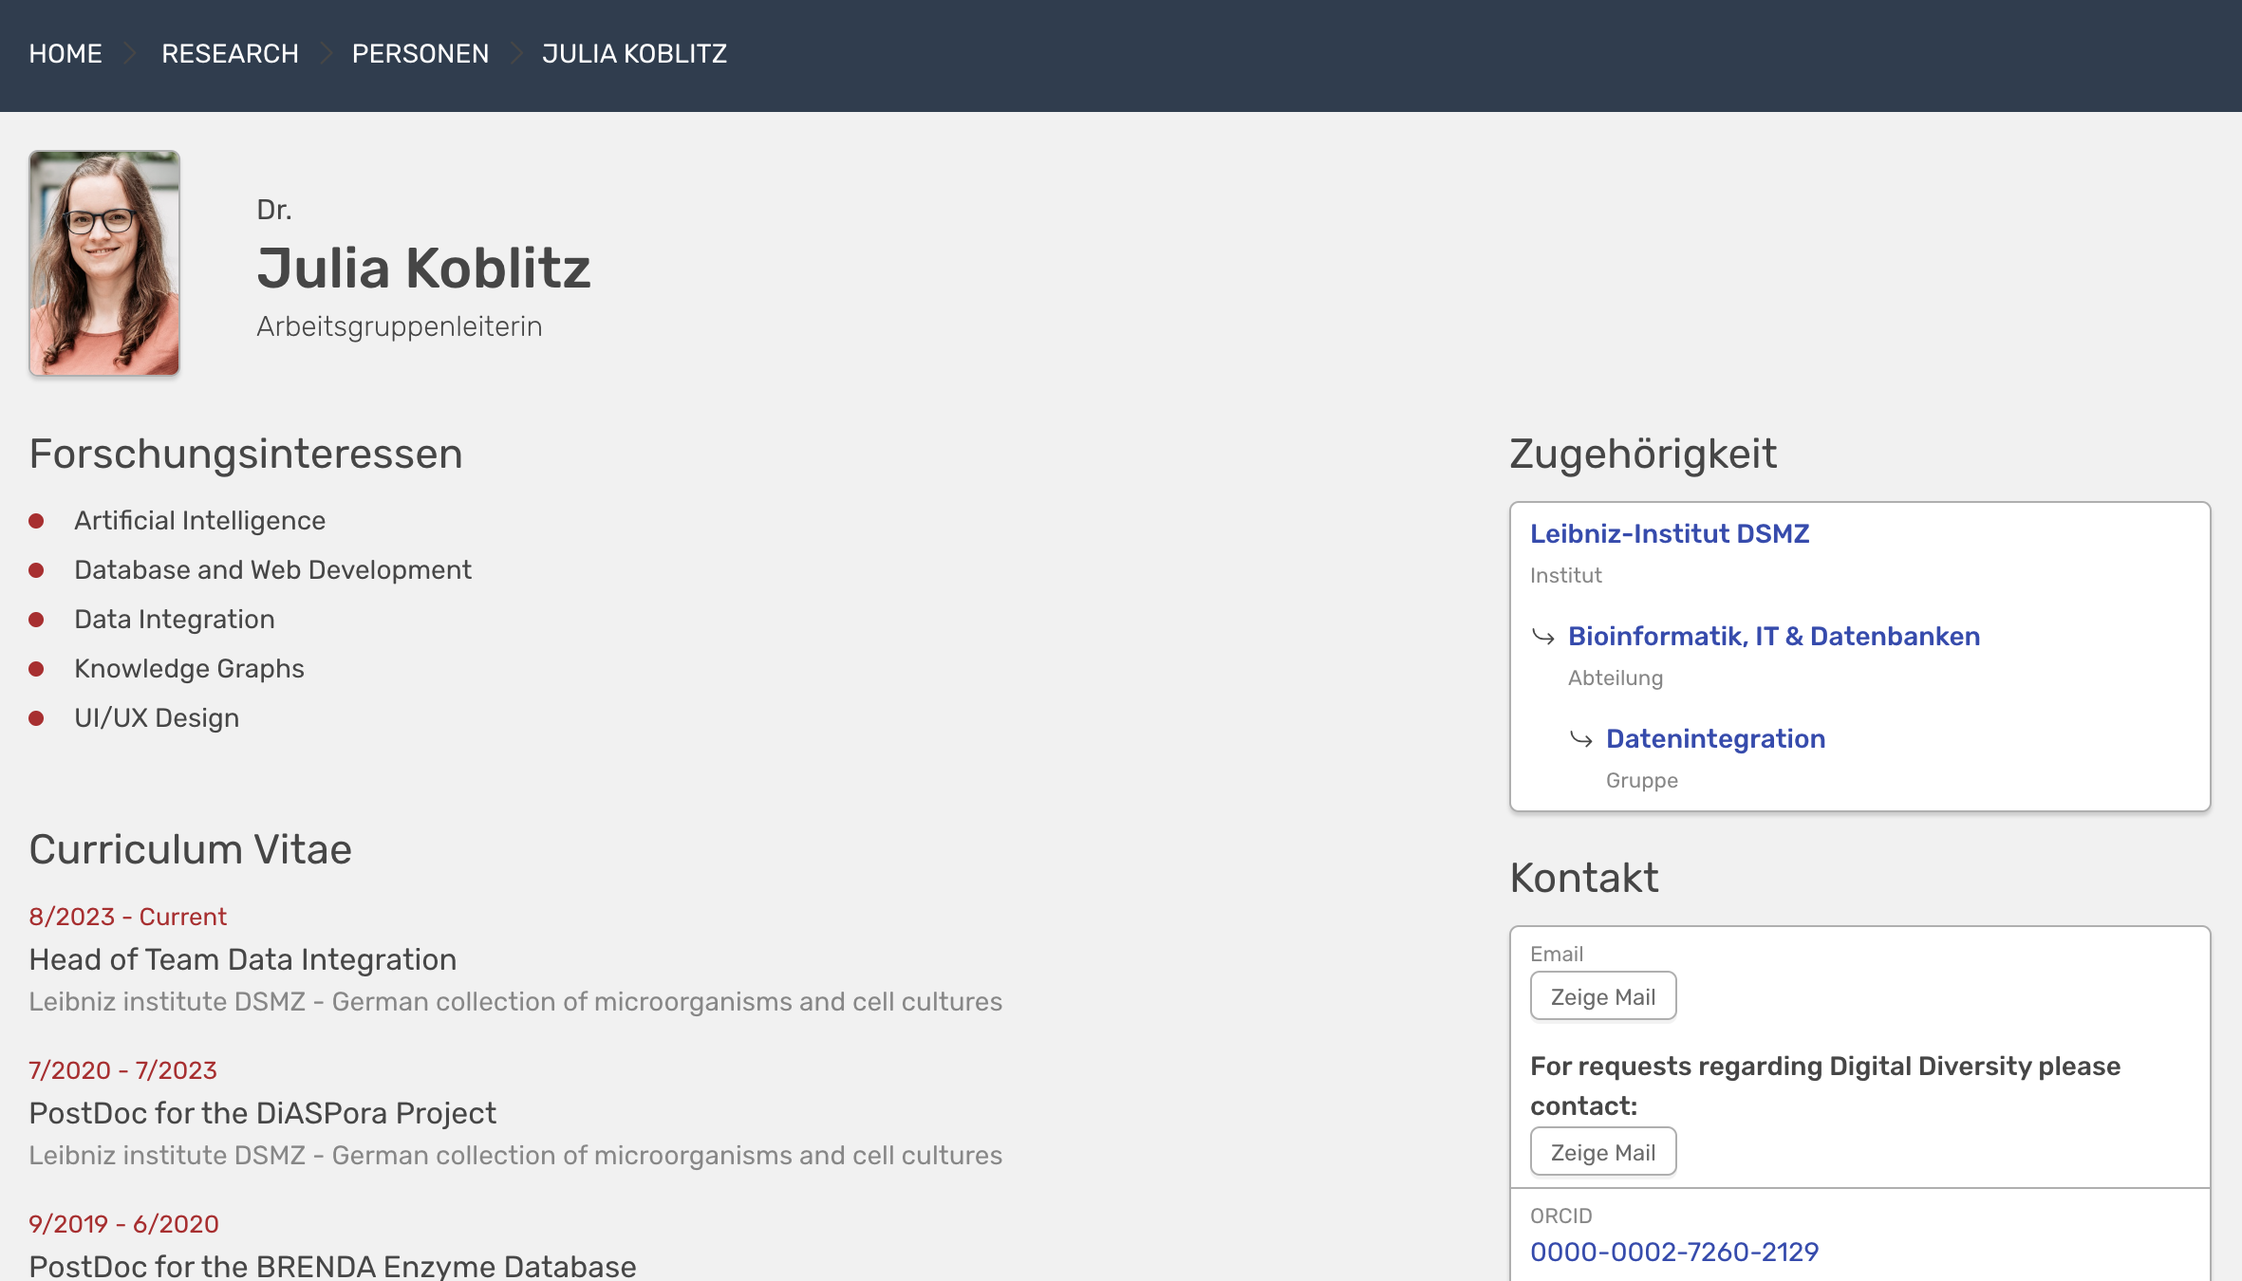Click Institut label under Leibniz-Institut DSMZ
Screen dimensions: 2242x1281
click(1565, 575)
